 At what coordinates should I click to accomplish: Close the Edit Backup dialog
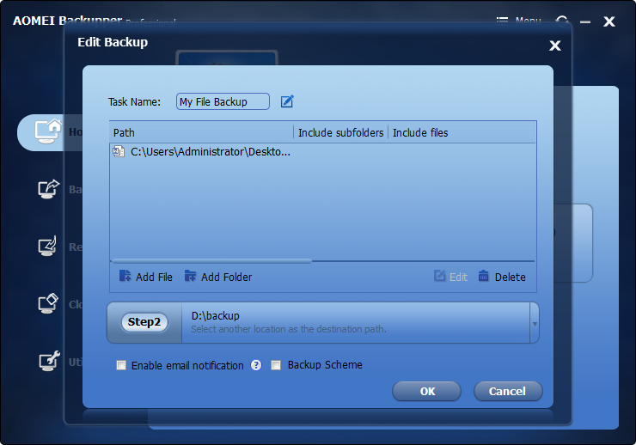pos(554,46)
